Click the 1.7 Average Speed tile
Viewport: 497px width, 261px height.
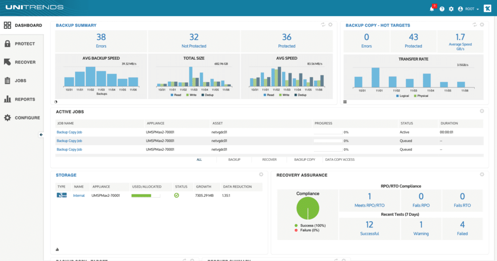[460, 41]
